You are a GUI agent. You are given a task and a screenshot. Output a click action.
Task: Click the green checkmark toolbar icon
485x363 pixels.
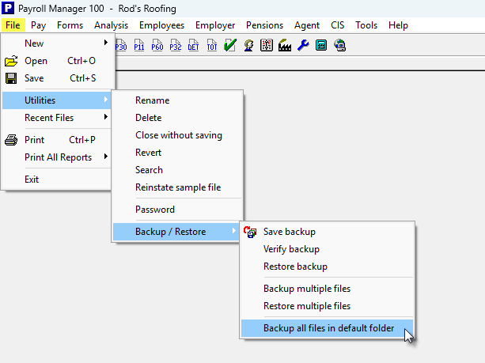point(229,45)
